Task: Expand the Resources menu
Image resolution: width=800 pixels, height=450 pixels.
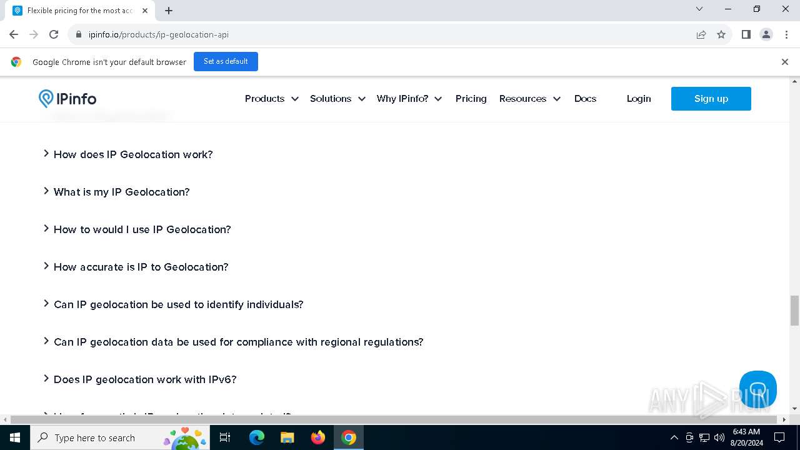Action: click(x=530, y=99)
